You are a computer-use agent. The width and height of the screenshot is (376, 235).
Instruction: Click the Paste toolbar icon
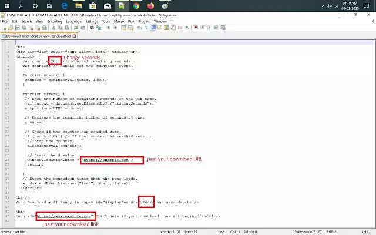click(67, 28)
